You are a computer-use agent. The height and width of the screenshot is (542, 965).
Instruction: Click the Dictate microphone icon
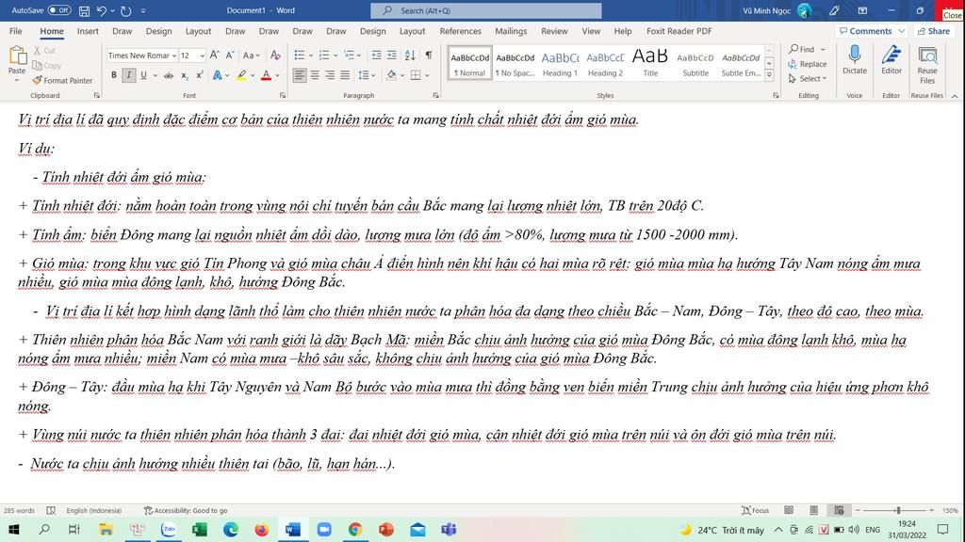click(x=854, y=59)
